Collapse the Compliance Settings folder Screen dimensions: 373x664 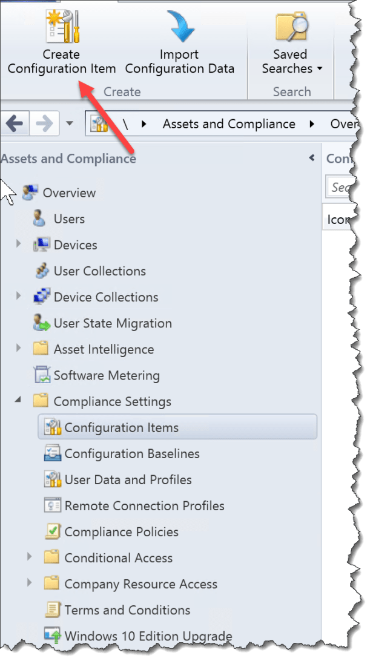18,401
